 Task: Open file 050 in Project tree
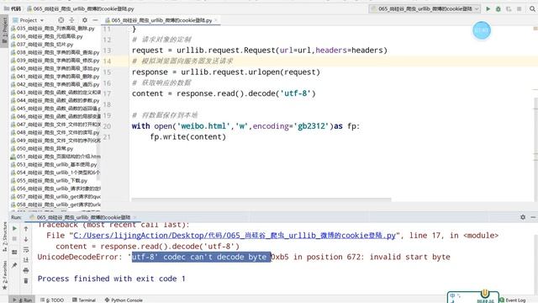pos(42,148)
